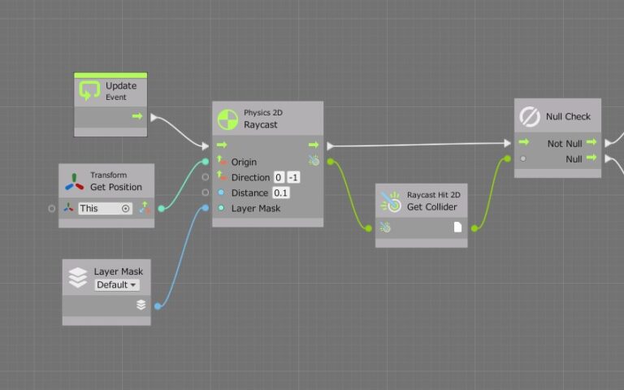Image resolution: width=624 pixels, height=390 pixels.
Task: Click the This target field
Action: 98,209
